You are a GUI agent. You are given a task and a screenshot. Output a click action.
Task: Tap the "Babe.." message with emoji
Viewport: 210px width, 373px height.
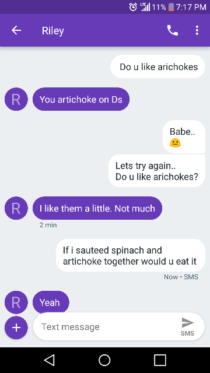184,137
